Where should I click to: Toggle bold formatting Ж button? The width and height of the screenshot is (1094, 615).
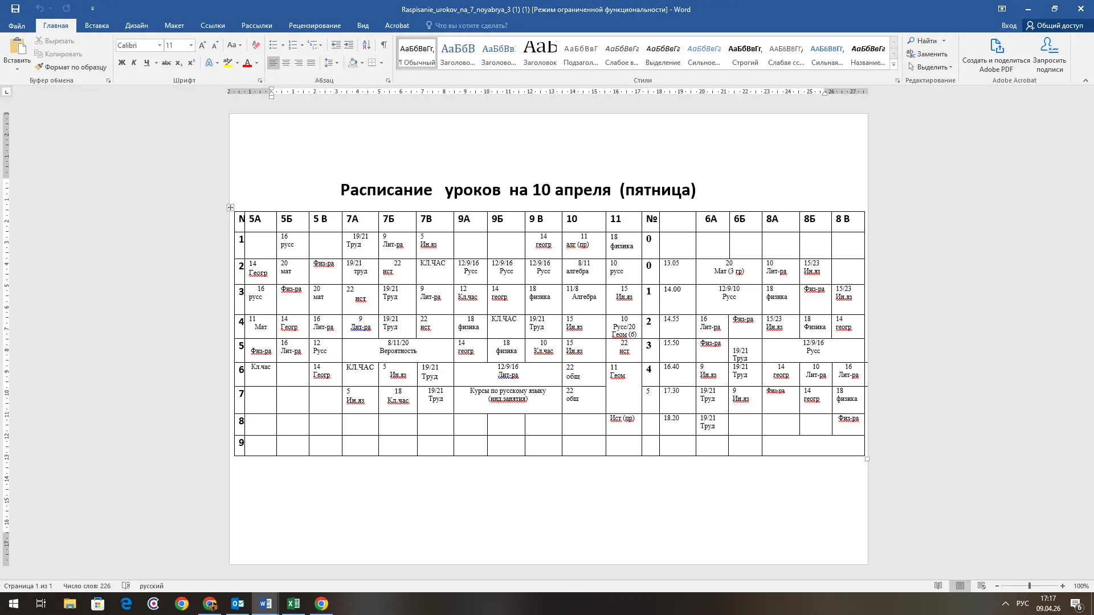(121, 63)
